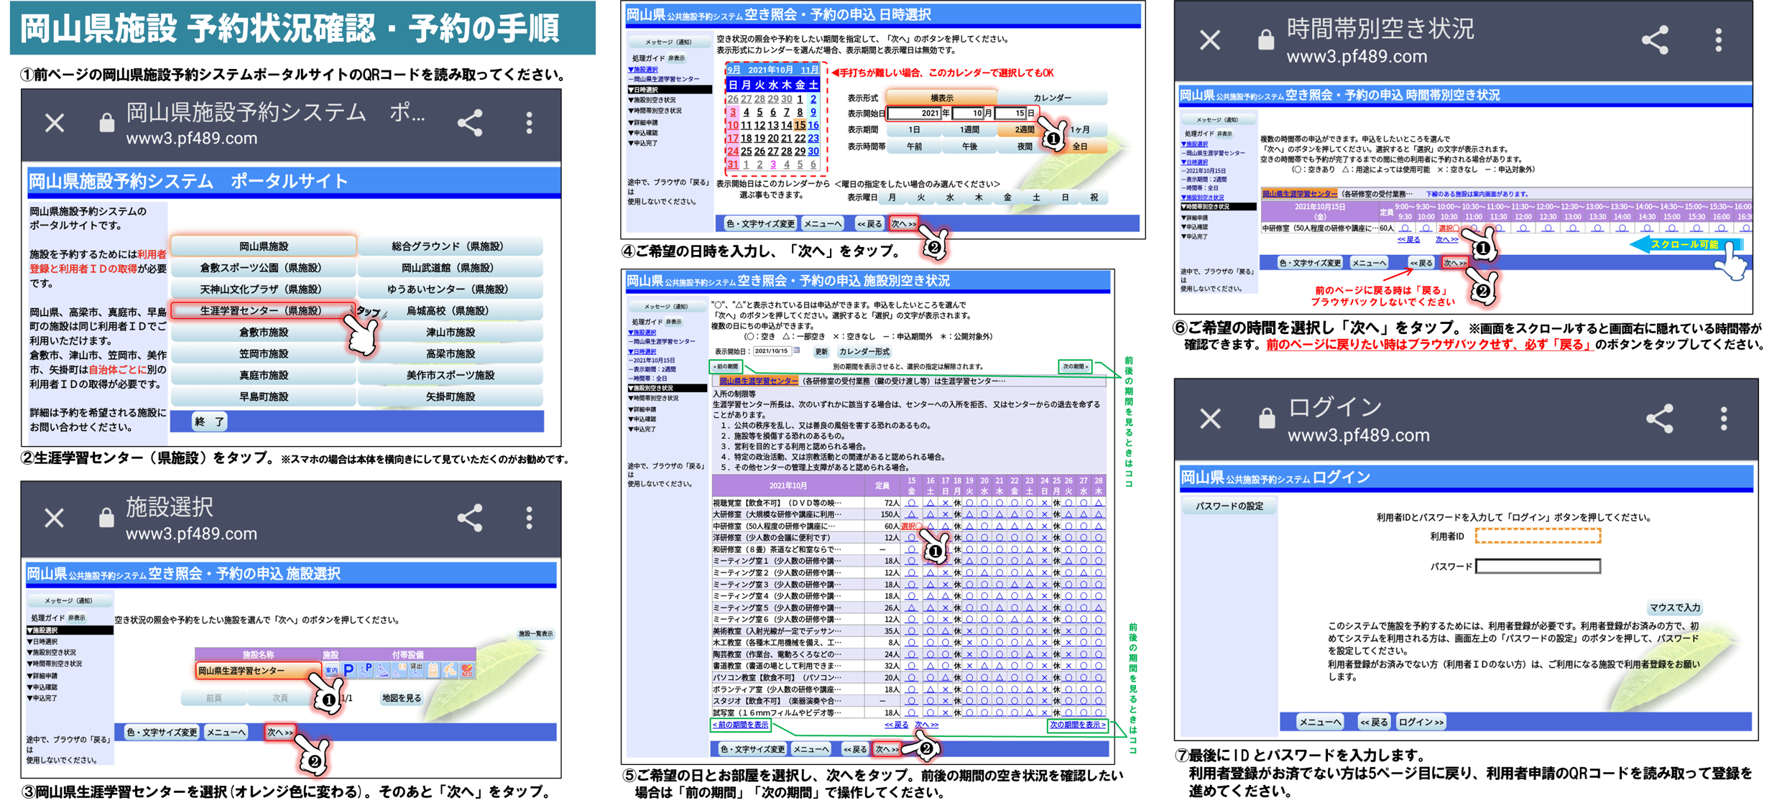This screenshot has height=808, width=1782.
Task: Tap the lock icon beside ログイン title
Action: point(1267,417)
